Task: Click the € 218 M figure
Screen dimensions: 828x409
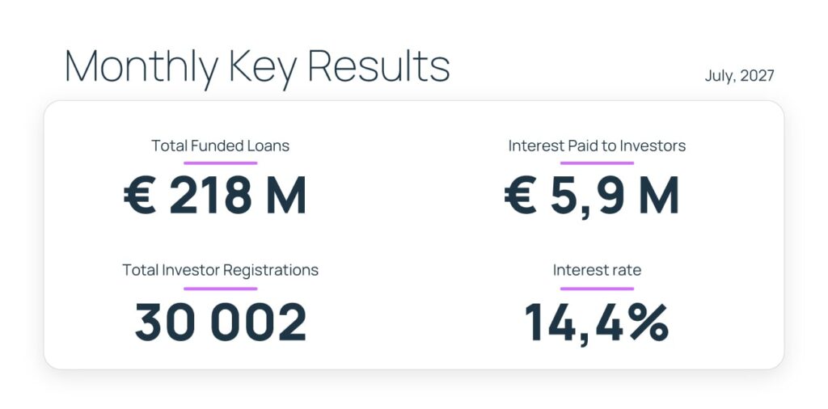Action: tap(215, 196)
